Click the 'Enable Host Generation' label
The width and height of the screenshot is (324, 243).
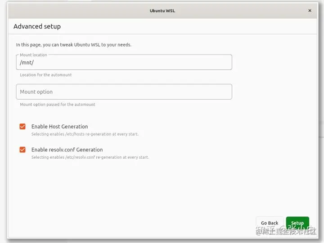coord(60,127)
